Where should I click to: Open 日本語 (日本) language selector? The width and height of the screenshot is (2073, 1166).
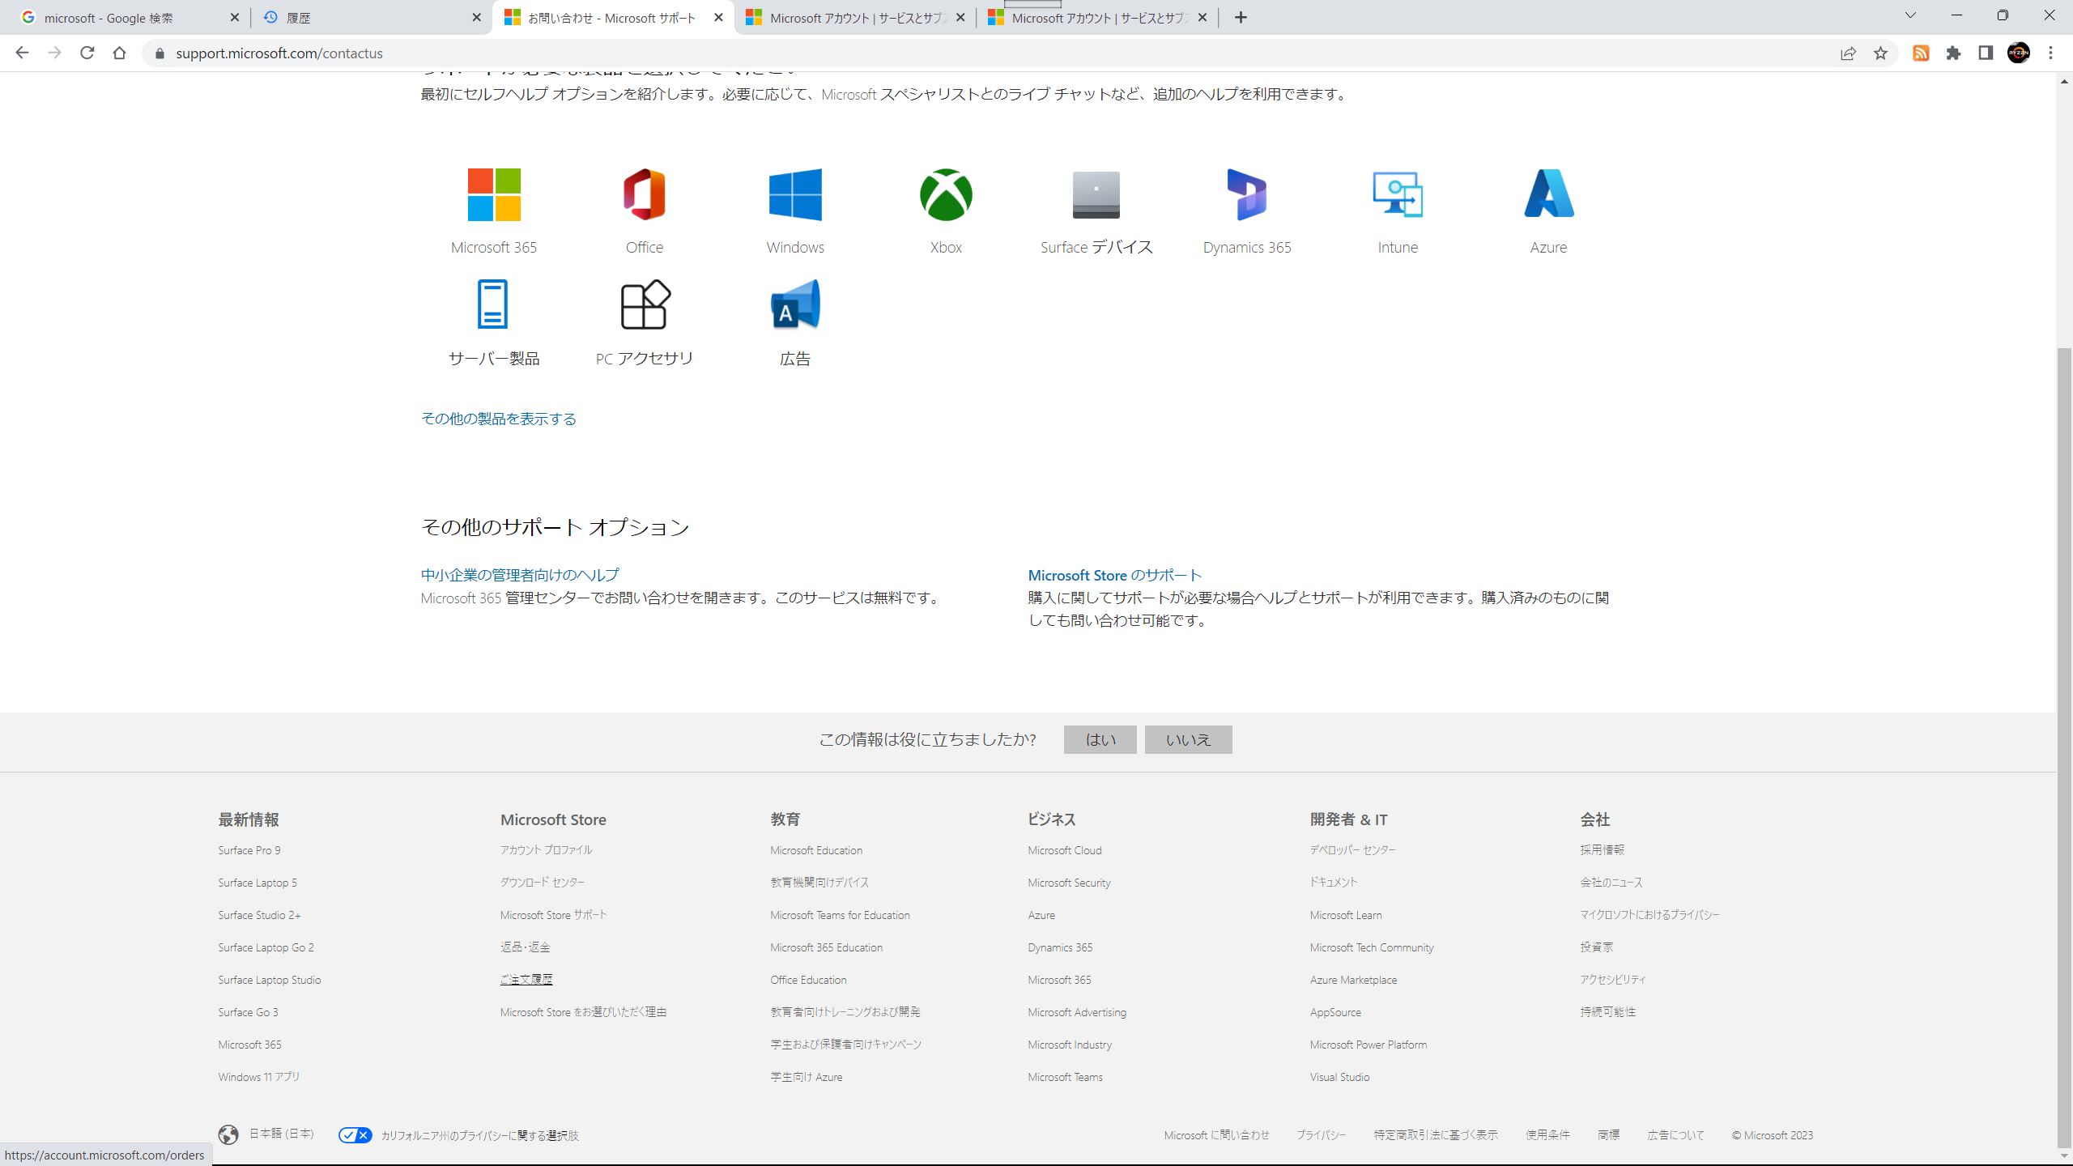click(281, 1134)
